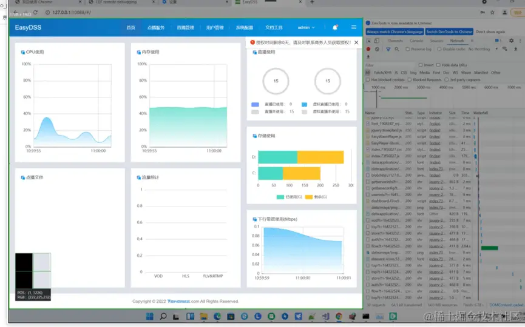The height and width of the screenshot is (327, 525).
Task: Tick the Hide data URLs checkbox
Action: coord(438,65)
